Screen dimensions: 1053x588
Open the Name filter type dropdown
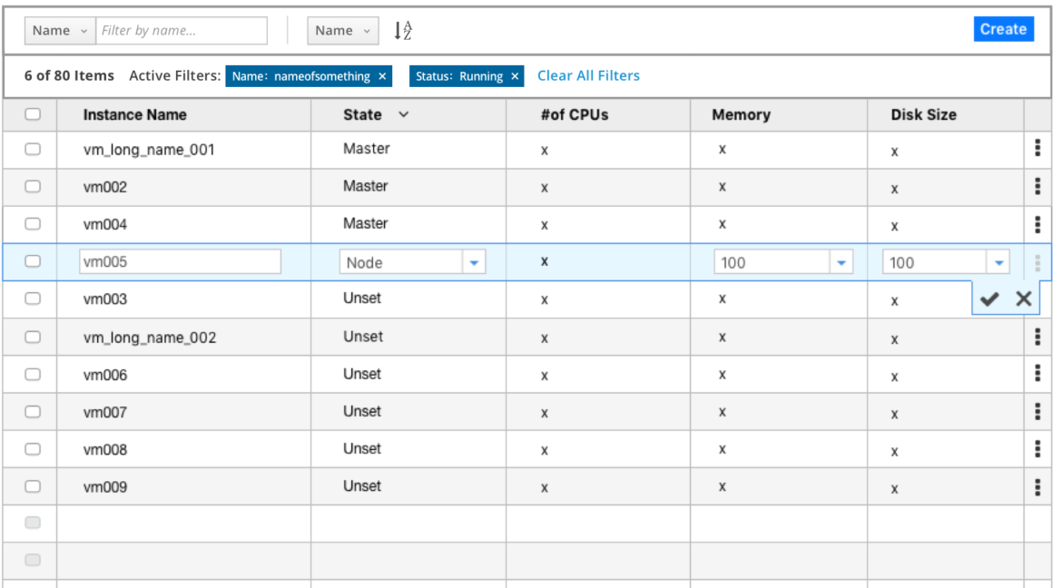coord(60,31)
